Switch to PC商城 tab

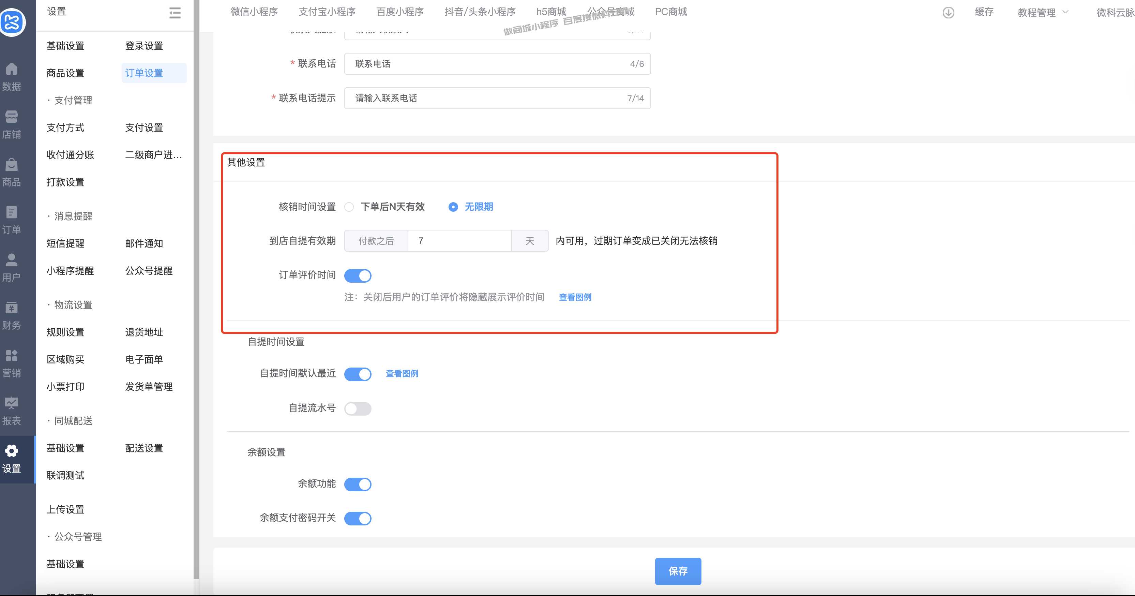point(670,12)
